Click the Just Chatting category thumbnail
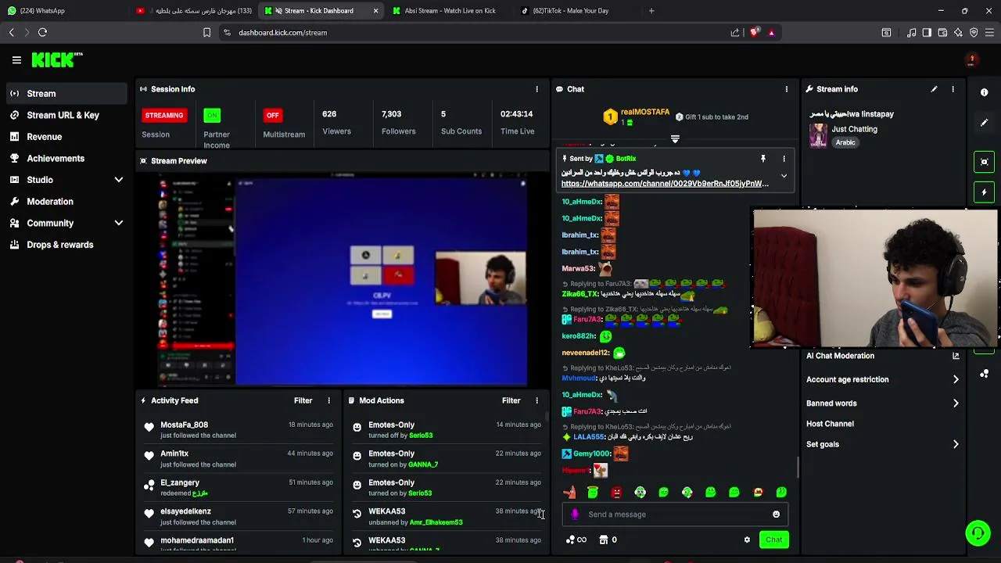 (x=818, y=135)
